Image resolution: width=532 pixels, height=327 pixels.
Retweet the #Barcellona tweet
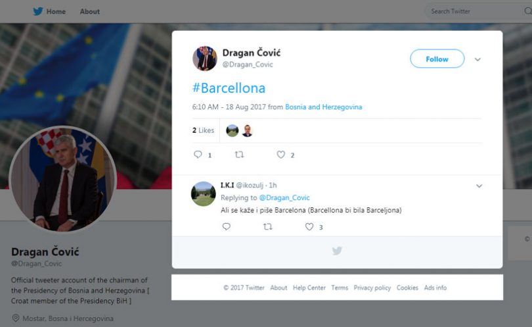tap(240, 155)
